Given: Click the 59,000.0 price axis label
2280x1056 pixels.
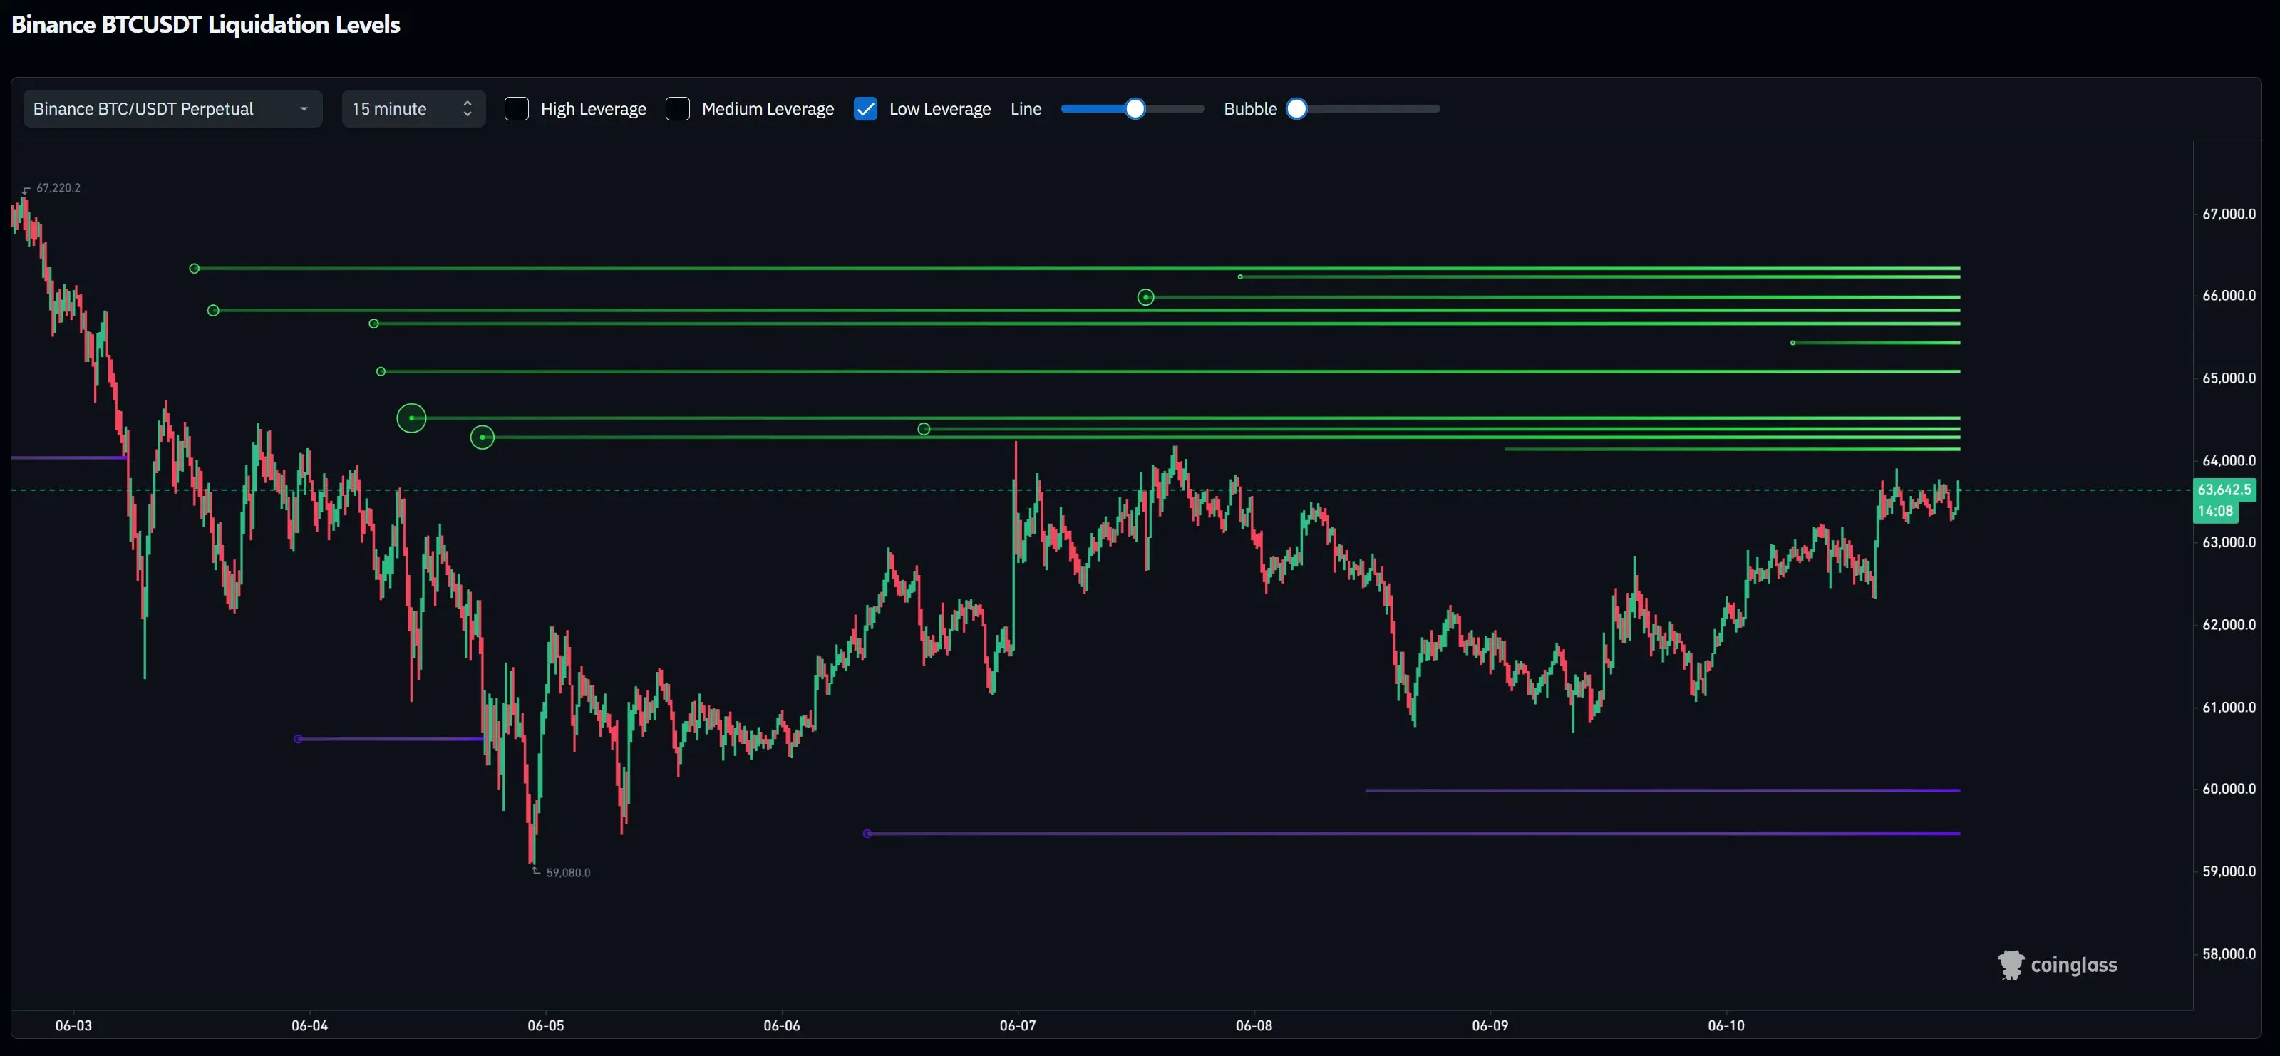Looking at the screenshot, I should pyautogui.click(x=2229, y=871).
